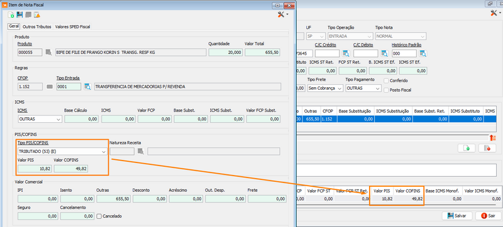Open the product search icon beside code 000055
This screenshot has width=503, height=227.
pyautogui.click(x=48, y=53)
